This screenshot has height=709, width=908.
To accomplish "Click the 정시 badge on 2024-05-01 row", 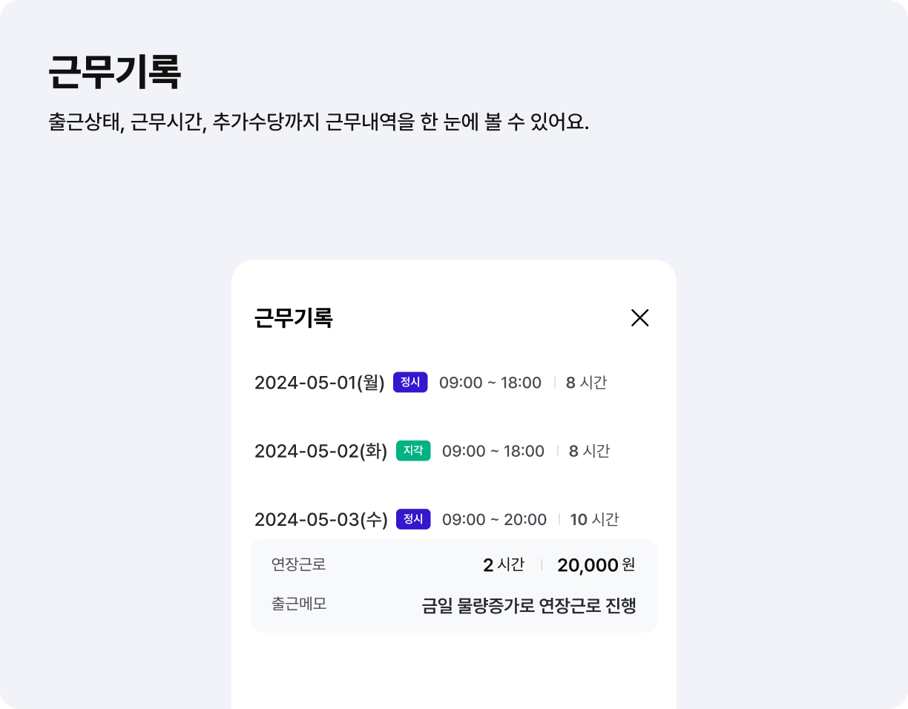I will [410, 383].
